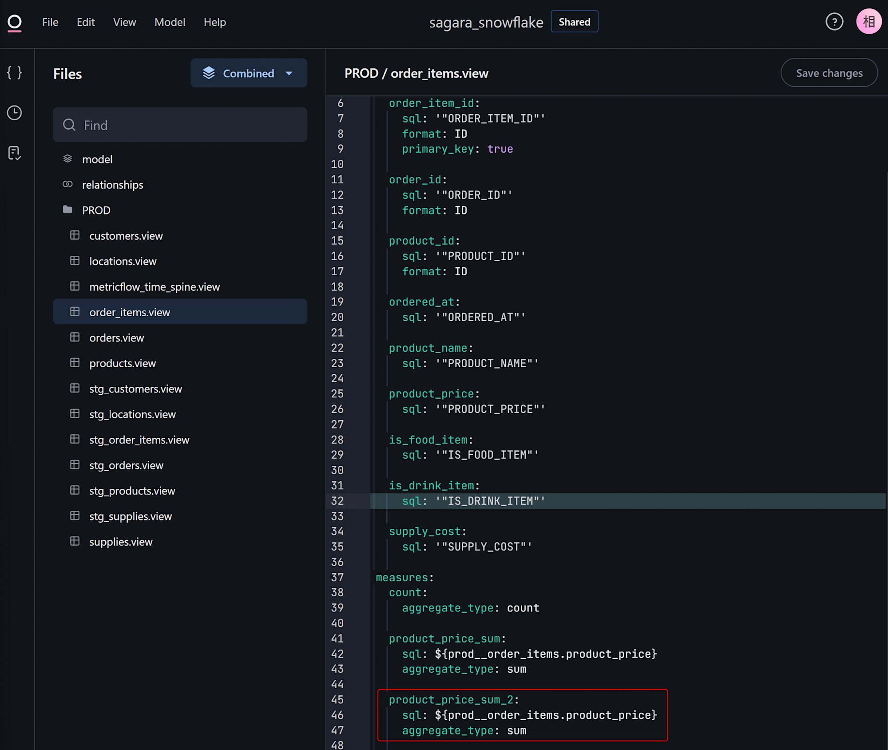Click the Shared badge button

coord(575,22)
